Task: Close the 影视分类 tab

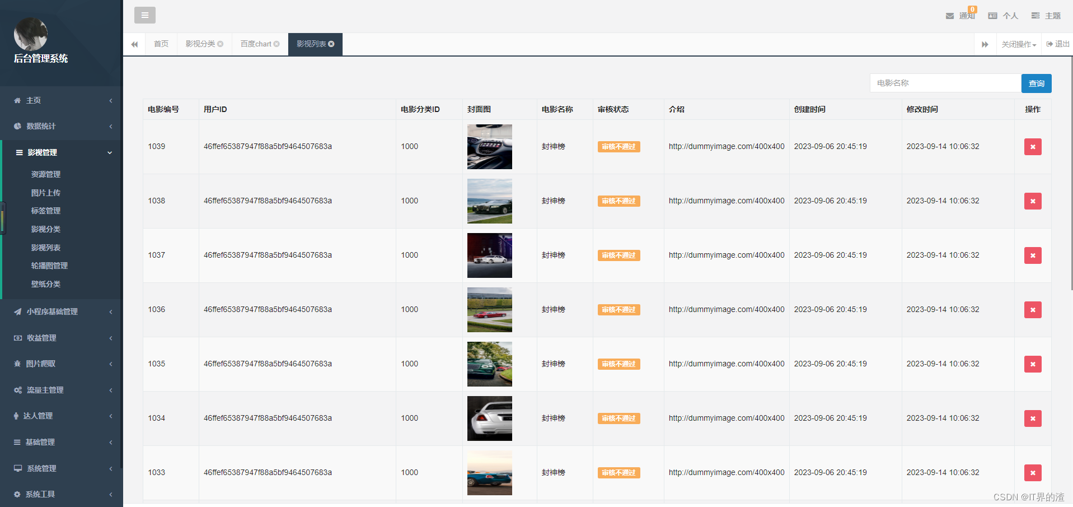Action: point(221,44)
